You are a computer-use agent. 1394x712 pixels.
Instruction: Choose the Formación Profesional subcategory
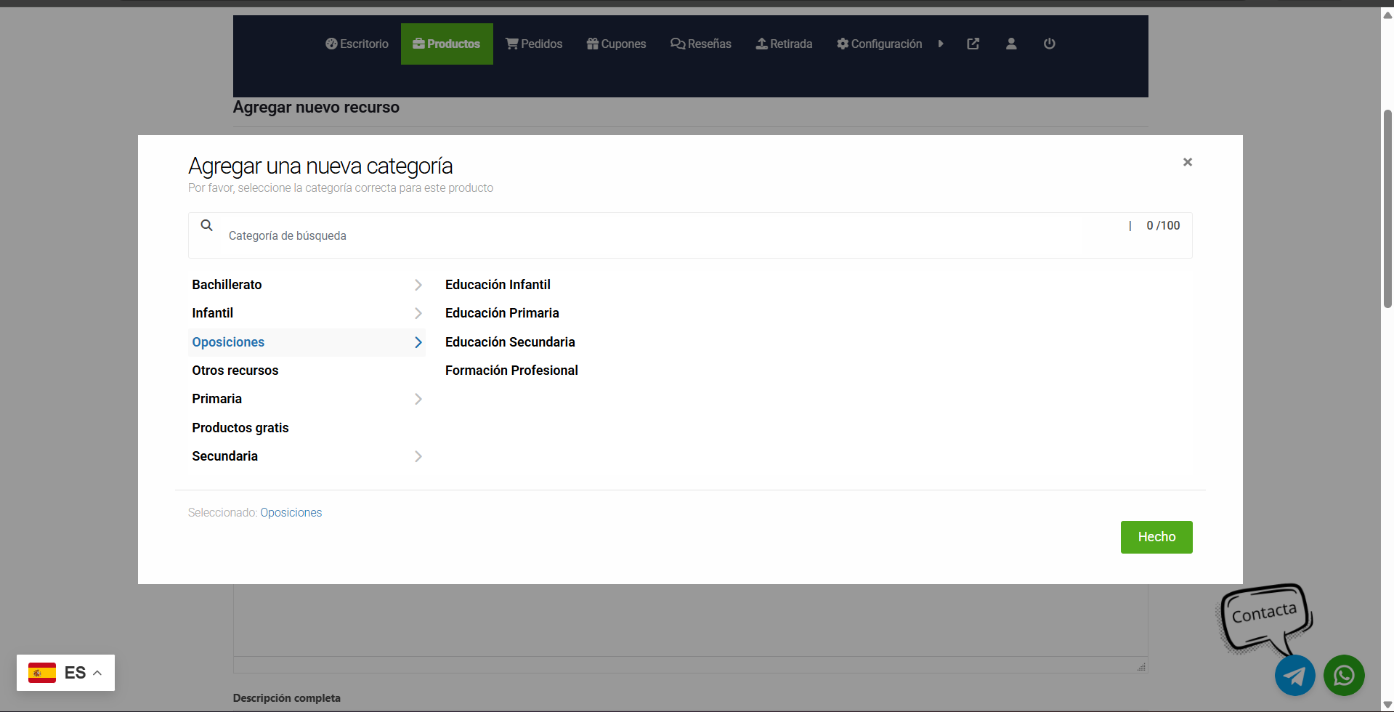click(511, 371)
